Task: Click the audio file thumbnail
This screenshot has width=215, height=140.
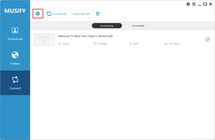Action: tap(44, 40)
